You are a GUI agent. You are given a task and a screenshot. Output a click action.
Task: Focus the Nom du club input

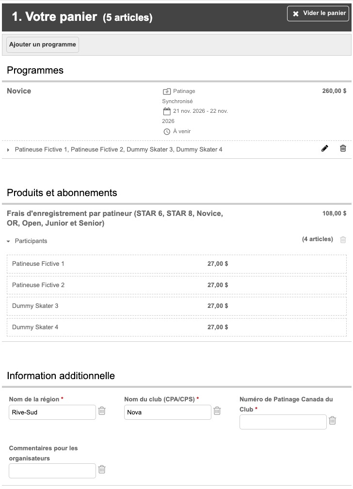(x=168, y=413)
